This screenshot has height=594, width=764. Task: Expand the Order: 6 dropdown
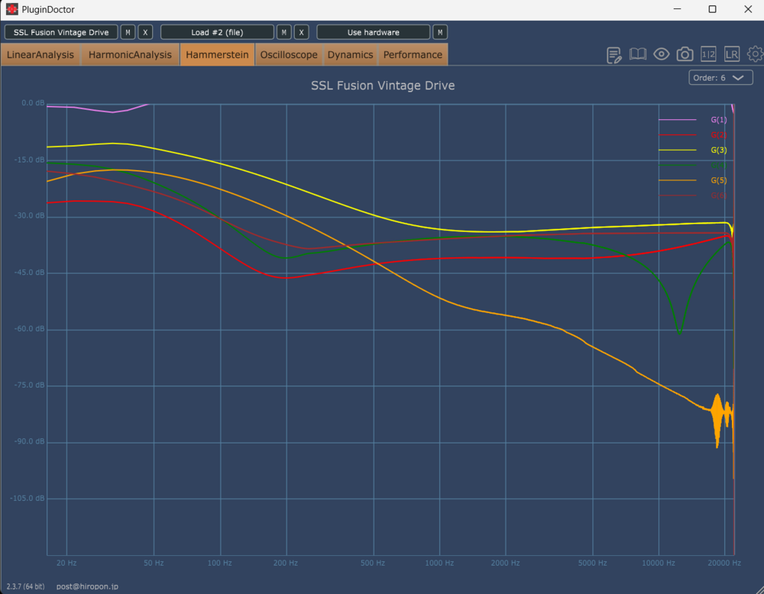click(721, 78)
